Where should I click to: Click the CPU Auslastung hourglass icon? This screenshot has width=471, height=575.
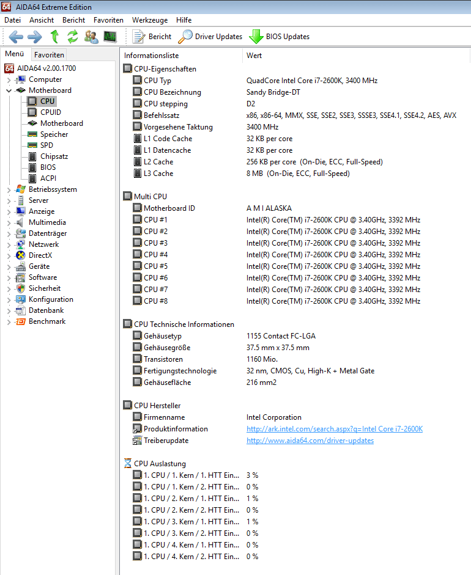point(127,463)
